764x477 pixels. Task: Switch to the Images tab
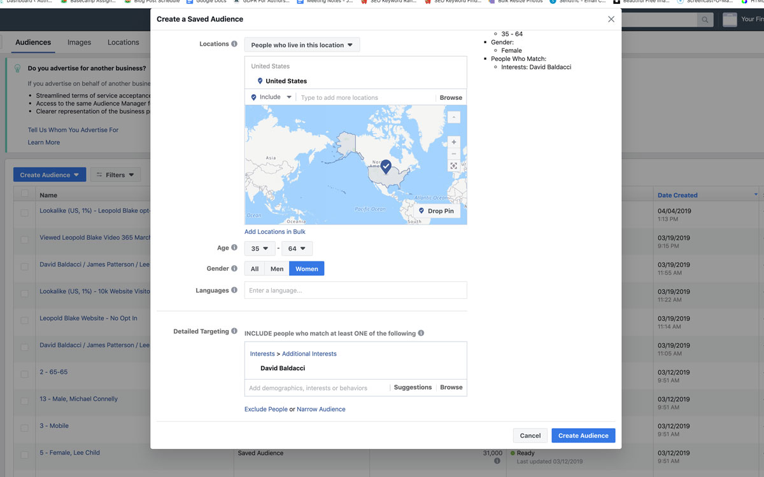pos(79,43)
